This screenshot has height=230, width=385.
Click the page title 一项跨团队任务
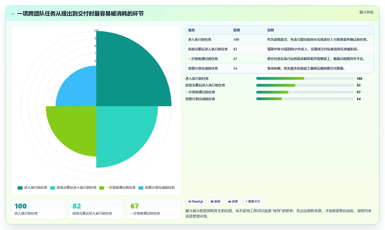80,13
